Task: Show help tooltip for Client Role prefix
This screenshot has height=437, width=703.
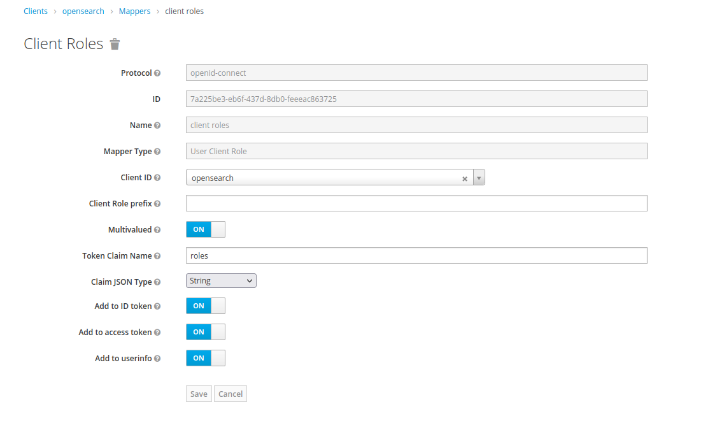Action: pyautogui.click(x=157, y=204)
